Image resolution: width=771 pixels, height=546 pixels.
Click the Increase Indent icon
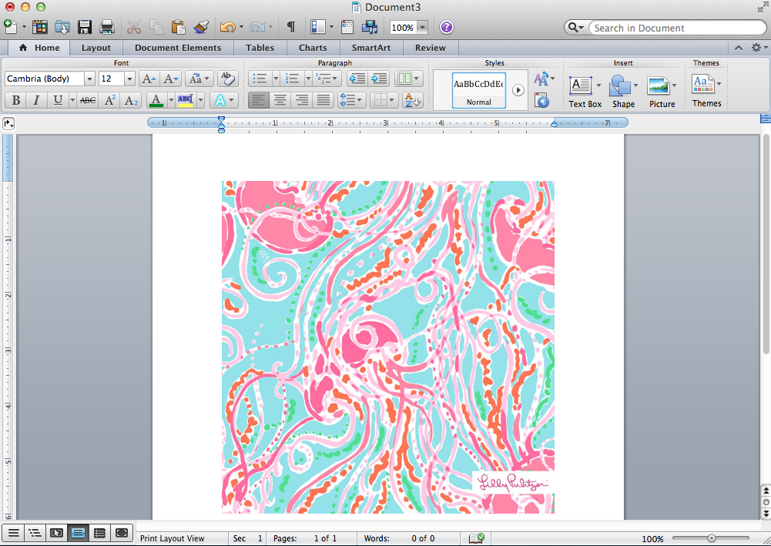379,79
